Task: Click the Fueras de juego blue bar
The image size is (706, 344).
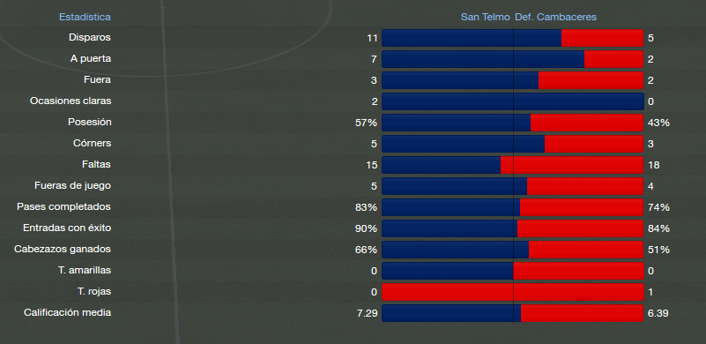Action: [x=454, y=186]
